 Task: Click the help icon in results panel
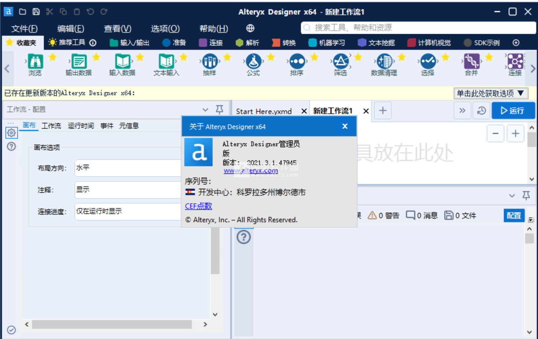(244, 237)
